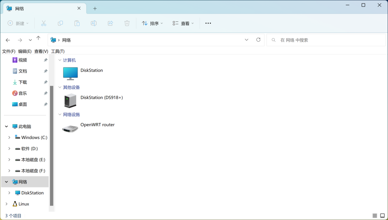Click the Delete trash can icon
This screenshot has width=388, height=220.
pos(127,23)
